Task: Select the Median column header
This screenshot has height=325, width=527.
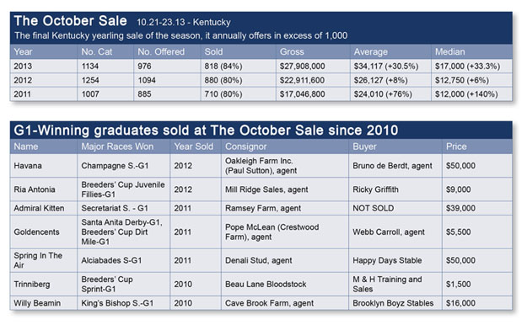Action: 449,51
